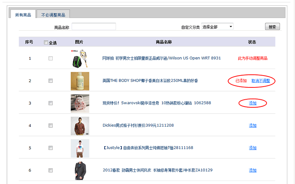Open the 【Justyle】 28111168 product link
Image resolution: width=295 pixels, height=184 pixels.
click(148, 148)
